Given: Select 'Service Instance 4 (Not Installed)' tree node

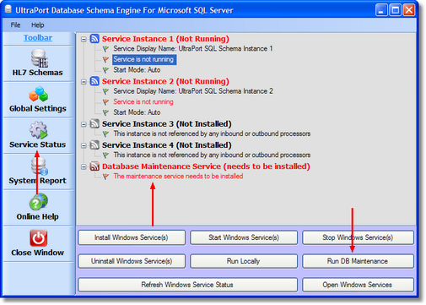Looking at the screenshot, I should coord(167,145).
